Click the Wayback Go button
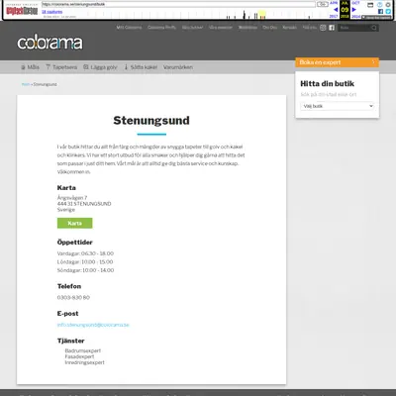 click(322, 4)
